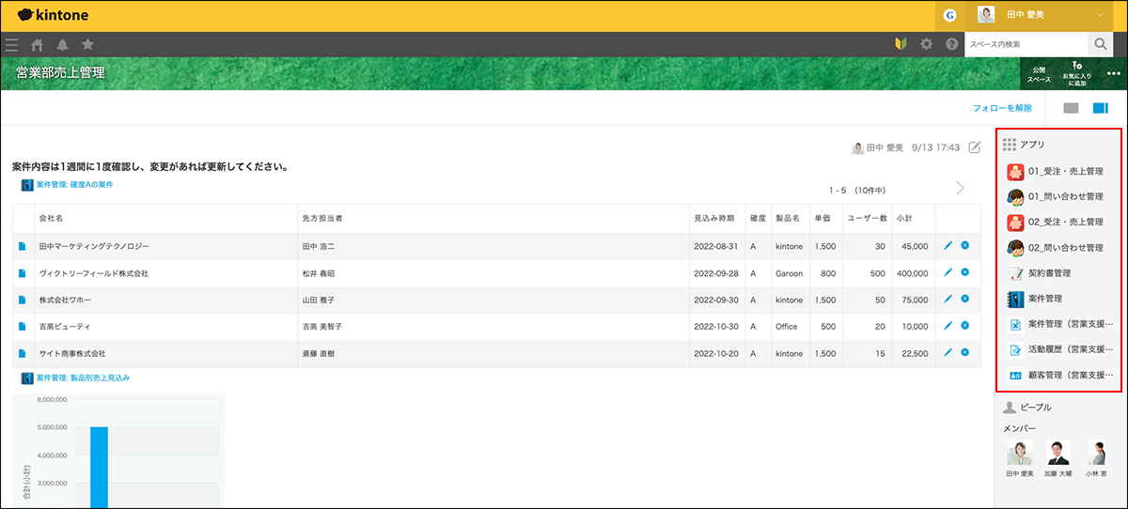Edit the 田中マーケティングテクノロジー record
Image resolution: width=1128 pixels, height=509 pixels.
pos(948,245)
